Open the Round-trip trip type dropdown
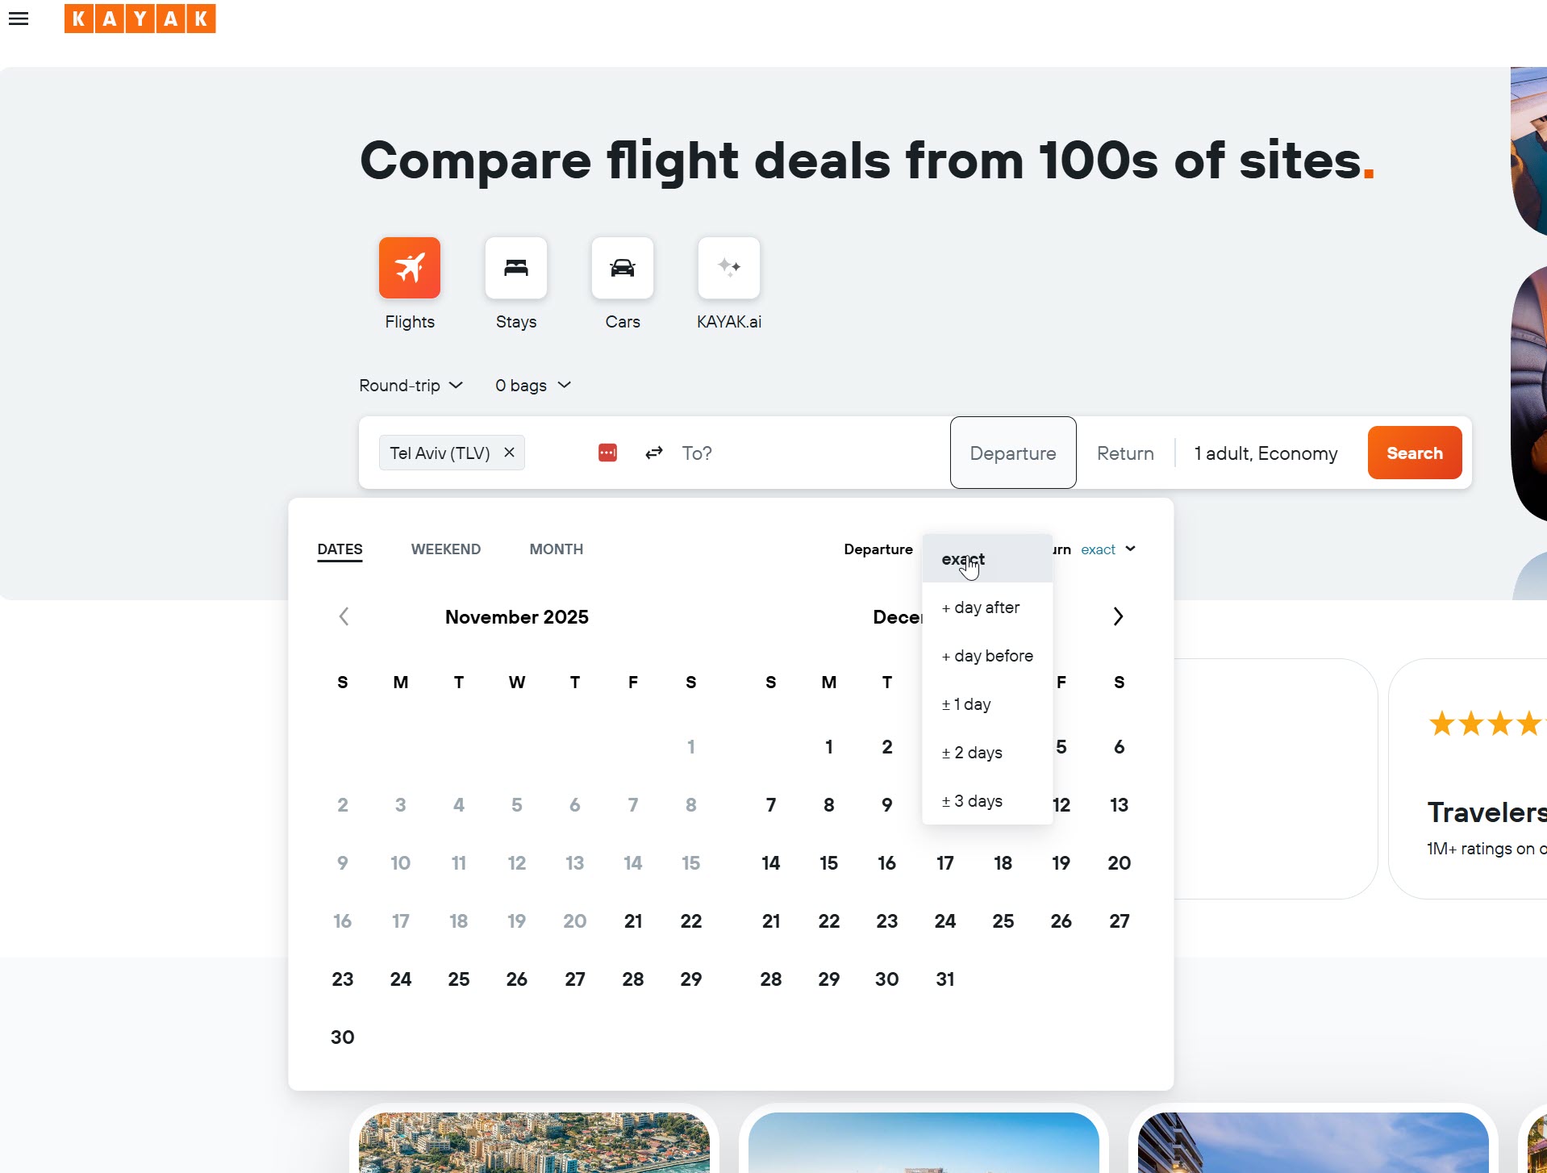This screenshot has width=1547, height=1173. [x=411, y=386]
